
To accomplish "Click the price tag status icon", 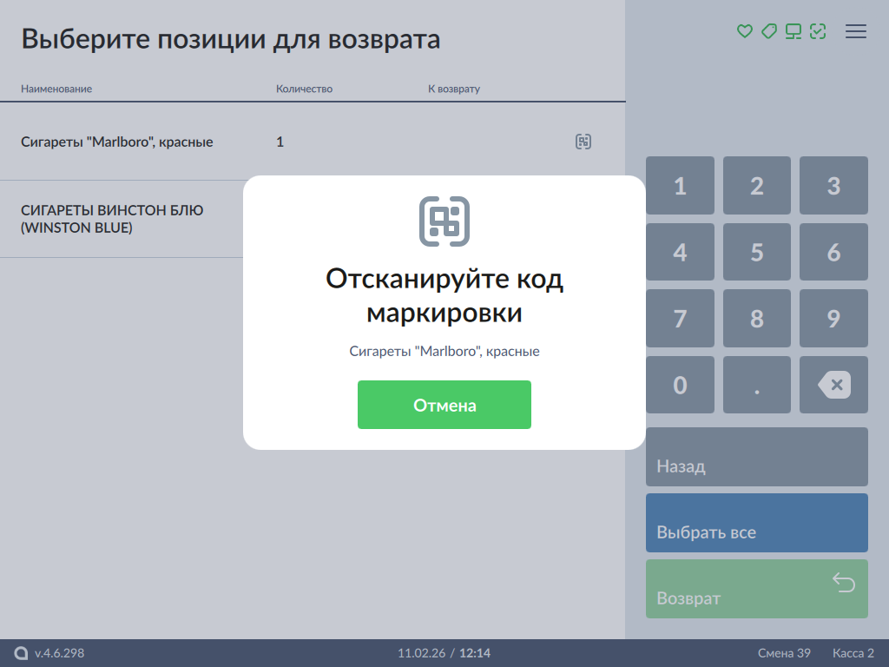I will 768,31.
